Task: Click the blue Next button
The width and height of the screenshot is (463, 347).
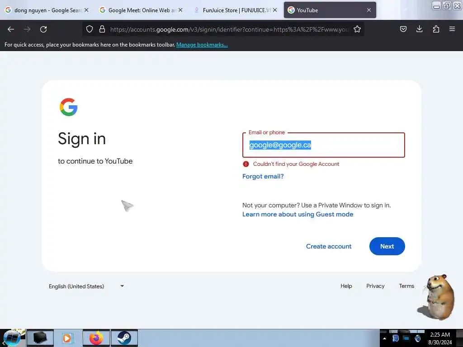Action: tap(387, 246)
